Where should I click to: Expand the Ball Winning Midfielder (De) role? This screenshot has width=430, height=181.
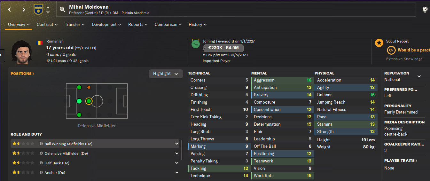coord(177,144)
